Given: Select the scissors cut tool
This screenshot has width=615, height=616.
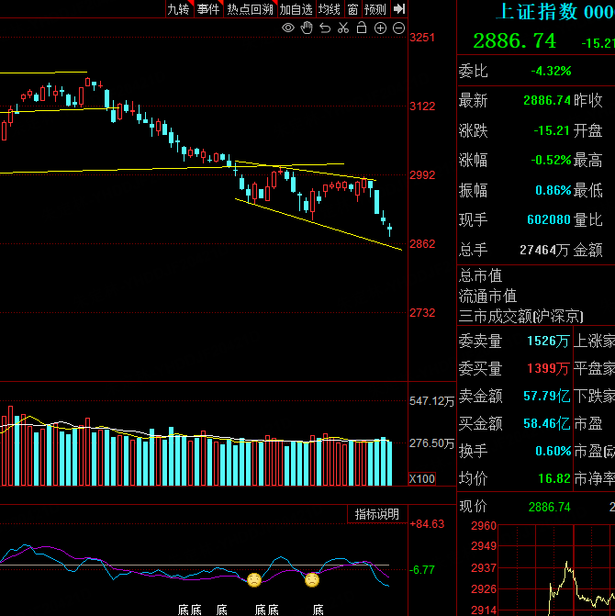Looking at the screenshot, I should [x=343, y=28].
